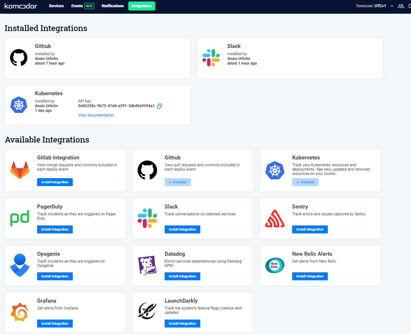Click the Kubernetes API key value

tap(116, 106)
